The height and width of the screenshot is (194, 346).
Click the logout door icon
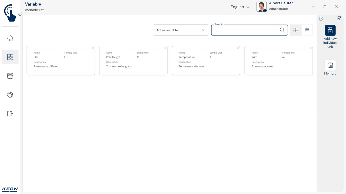click(x=10, y=113)
